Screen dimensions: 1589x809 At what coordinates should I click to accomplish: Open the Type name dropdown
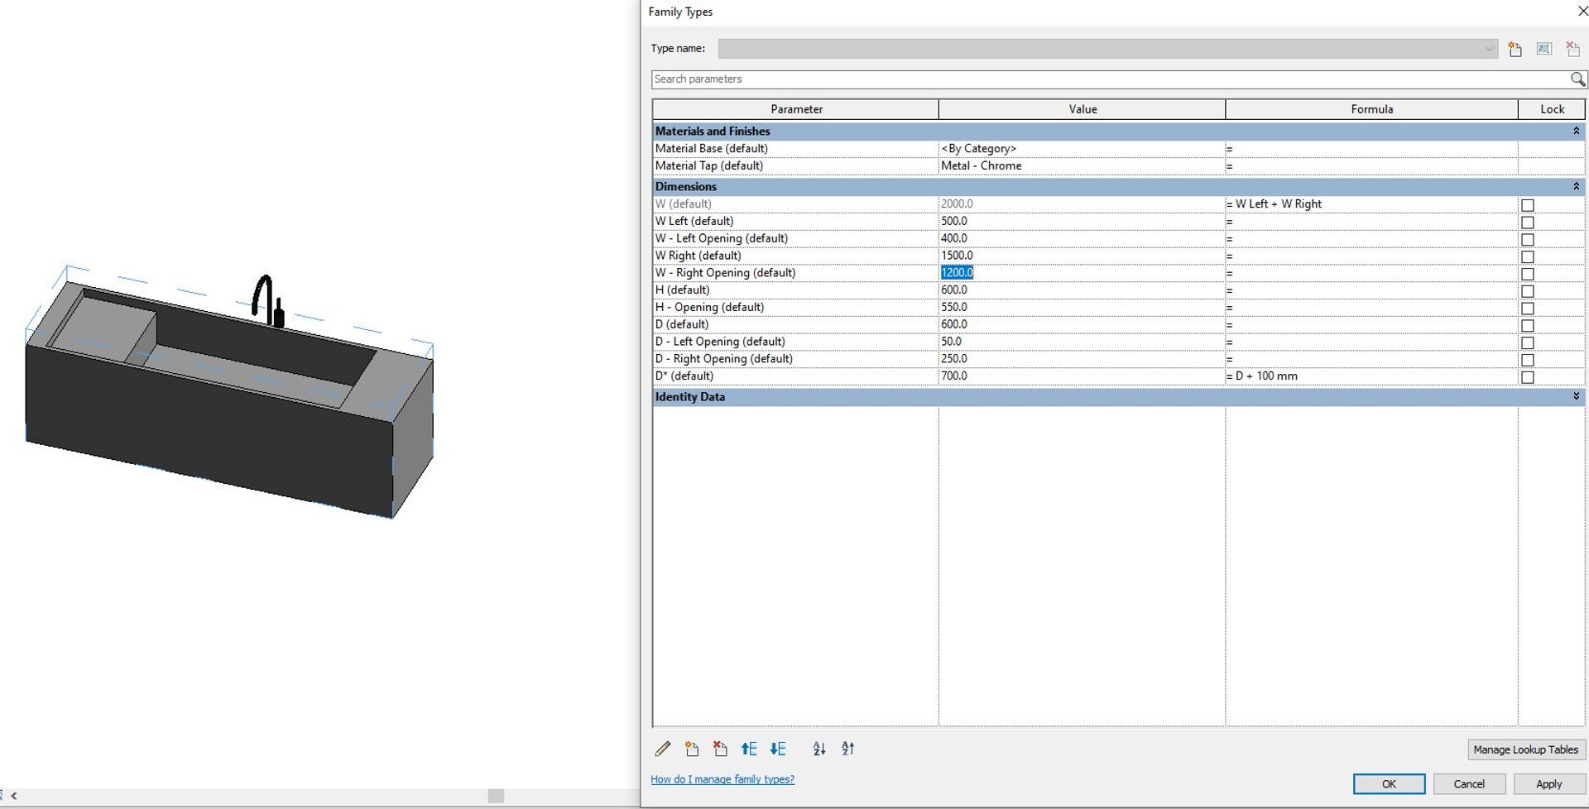pos(1490,49)
